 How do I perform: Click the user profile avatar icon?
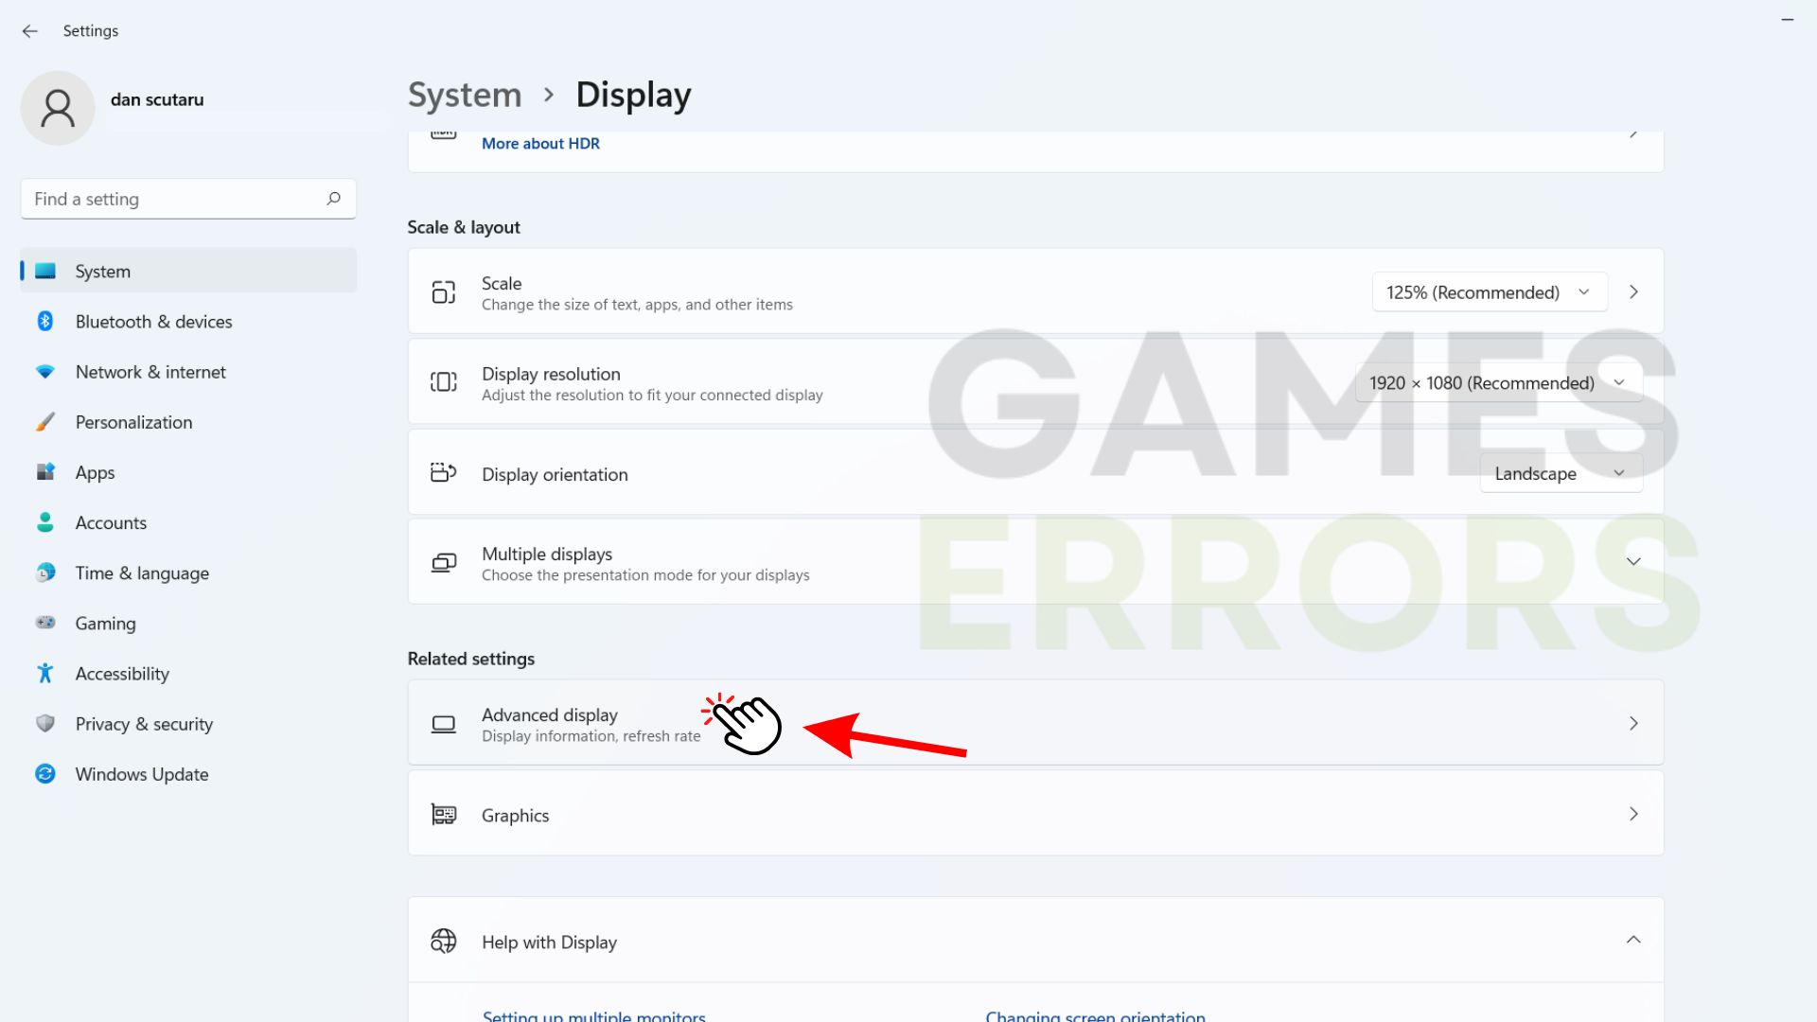point(58,108)
